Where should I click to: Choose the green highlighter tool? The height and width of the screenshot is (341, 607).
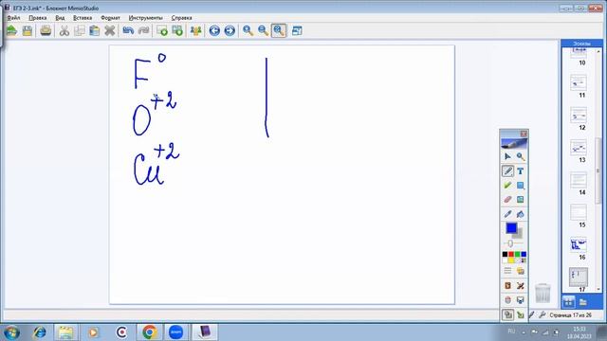(507, 186)
